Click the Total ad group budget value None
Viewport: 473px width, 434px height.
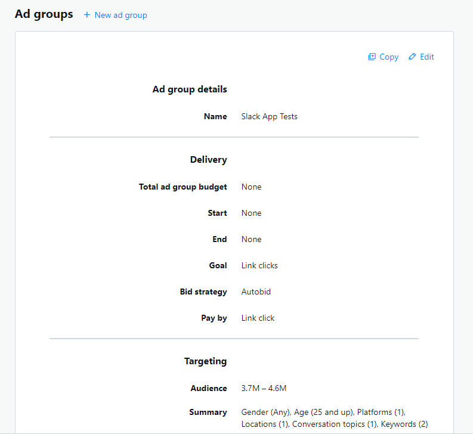[251, 187]
